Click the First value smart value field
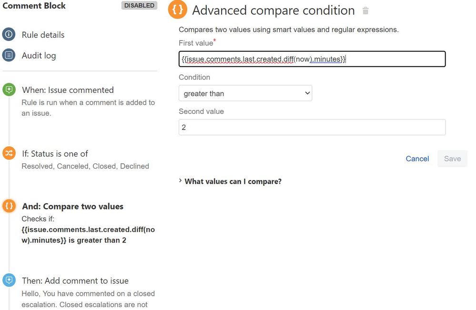Viewport: 476px width, 310px height. (x=312, y=59)
